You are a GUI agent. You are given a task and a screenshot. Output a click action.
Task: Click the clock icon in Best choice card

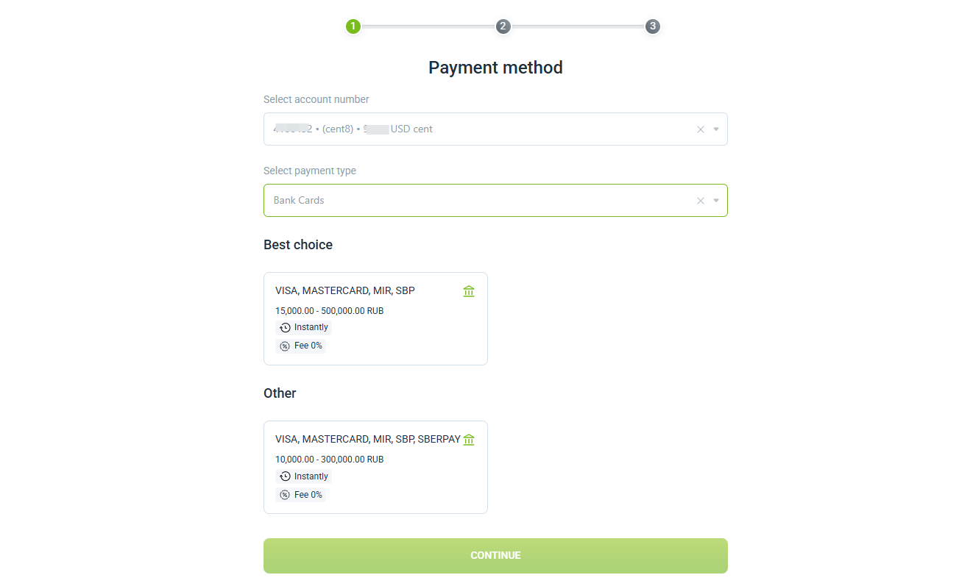285,328
